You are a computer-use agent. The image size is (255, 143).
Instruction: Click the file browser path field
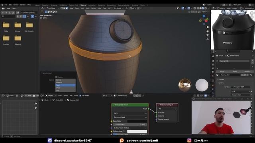click(x=29, y=13)
